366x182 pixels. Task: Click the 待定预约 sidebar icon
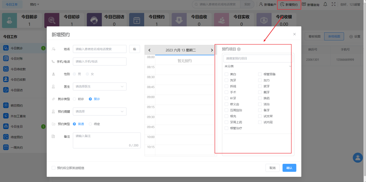click(6, 137)
